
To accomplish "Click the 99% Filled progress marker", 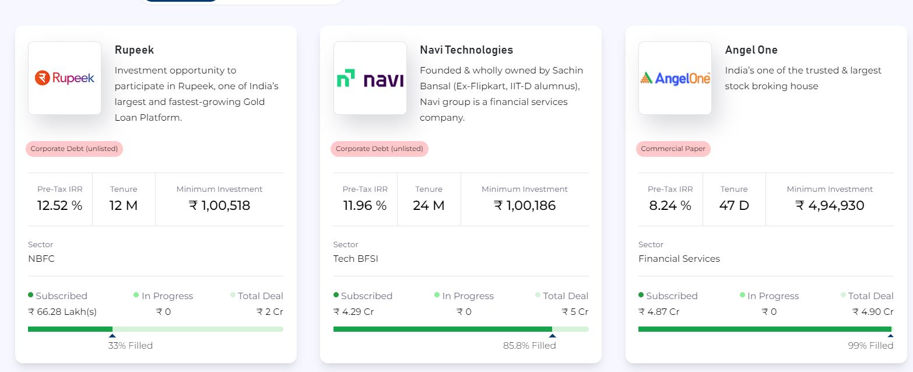I will [890, 335].
